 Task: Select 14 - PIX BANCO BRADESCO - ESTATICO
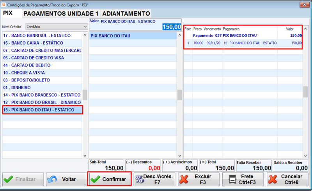point(42,95)
